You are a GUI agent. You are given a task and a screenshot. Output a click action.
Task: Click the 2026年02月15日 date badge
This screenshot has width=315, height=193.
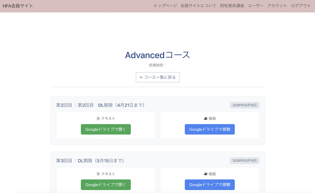tap(245, 105)
